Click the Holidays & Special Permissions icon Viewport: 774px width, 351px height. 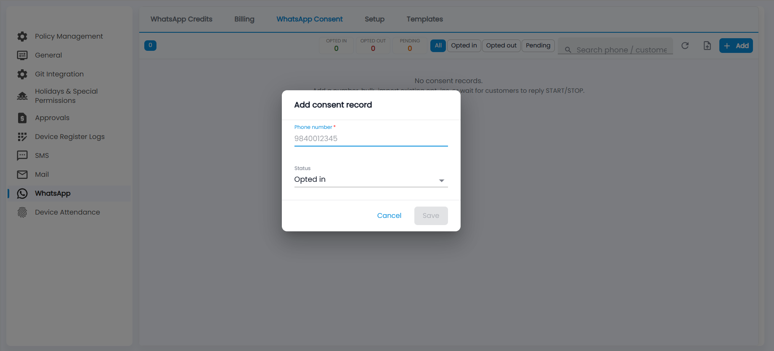(22, 96)
